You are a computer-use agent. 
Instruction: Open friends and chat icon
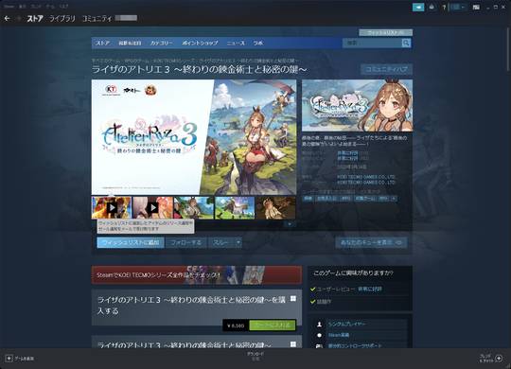tap(499, 359)
